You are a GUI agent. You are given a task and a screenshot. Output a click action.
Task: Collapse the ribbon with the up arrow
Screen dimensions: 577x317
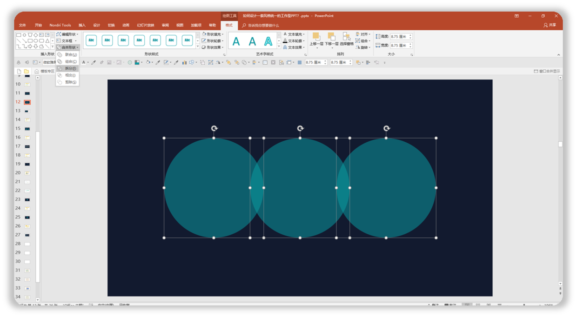click(x=559, y=55)
